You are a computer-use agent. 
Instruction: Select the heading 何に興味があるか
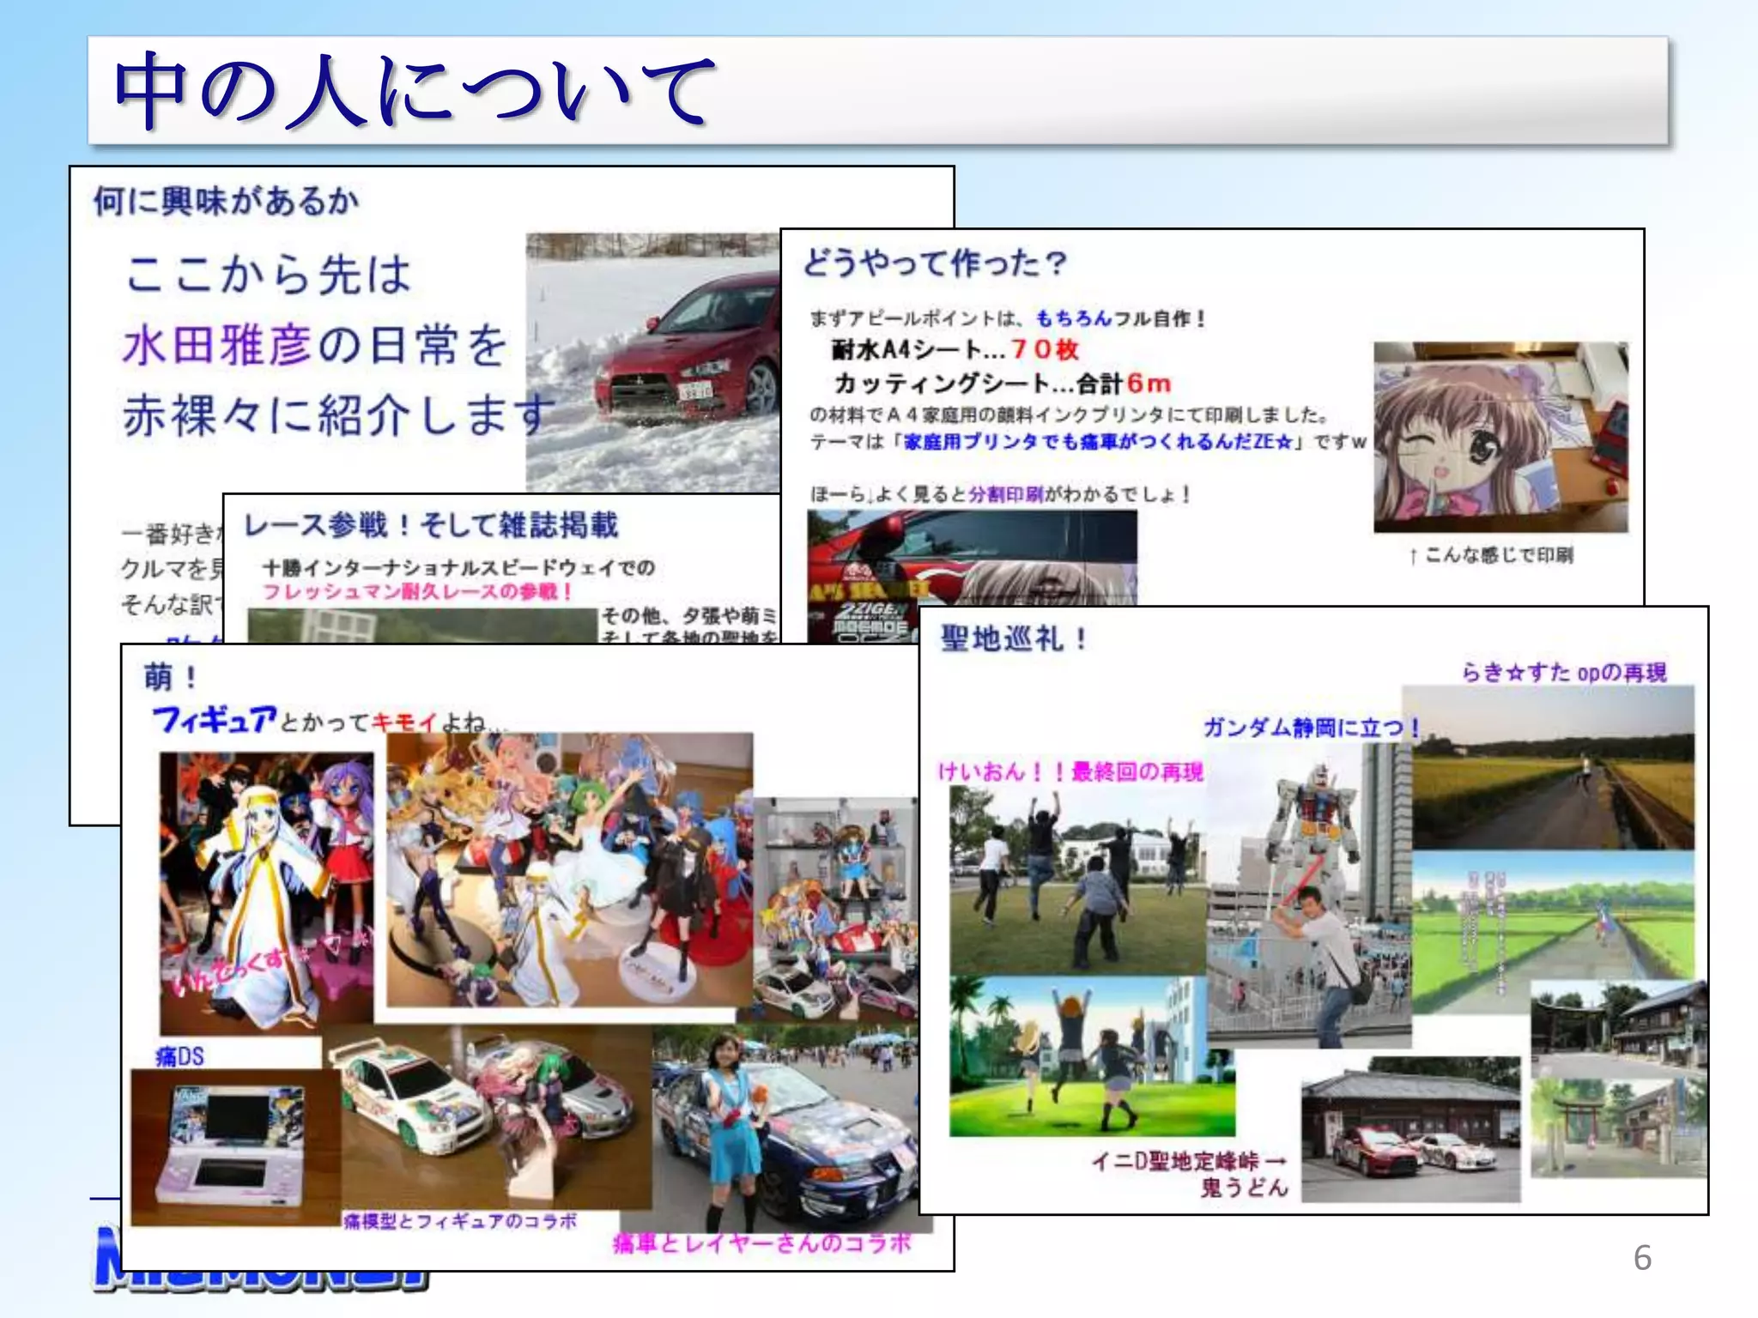click(x=227, y=201)
